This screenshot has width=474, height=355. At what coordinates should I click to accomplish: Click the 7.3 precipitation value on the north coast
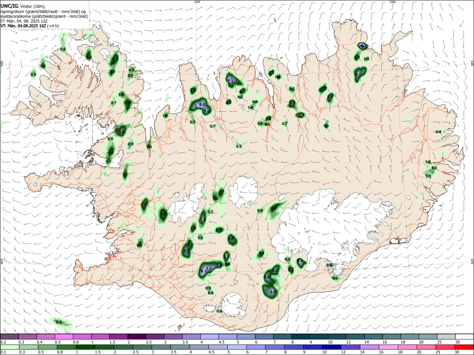coord(230,81)
